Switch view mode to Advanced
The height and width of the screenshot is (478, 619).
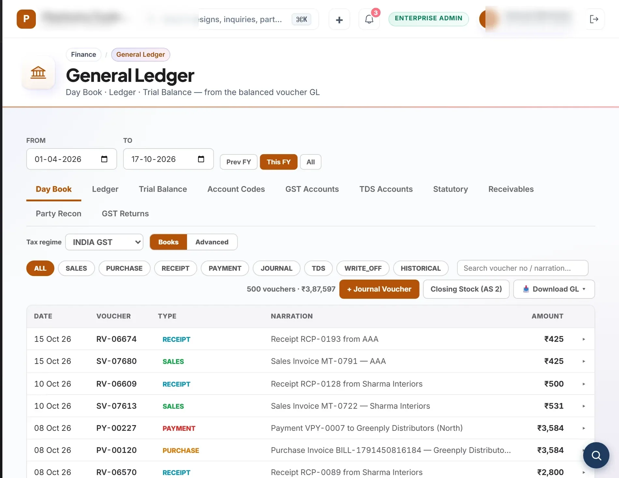tap(212, 242)
